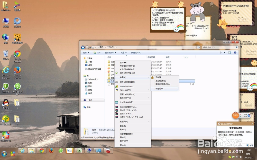Click the 上传到企业微云 cloud icon
This screenshot has height=160, width=257.
pyautogui.click(x=116, y=102)
